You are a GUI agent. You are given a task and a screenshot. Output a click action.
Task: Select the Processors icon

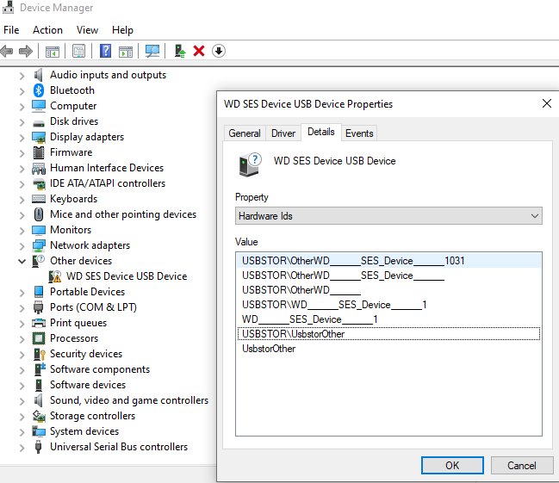pyautogui.click(x=39, y=338)
